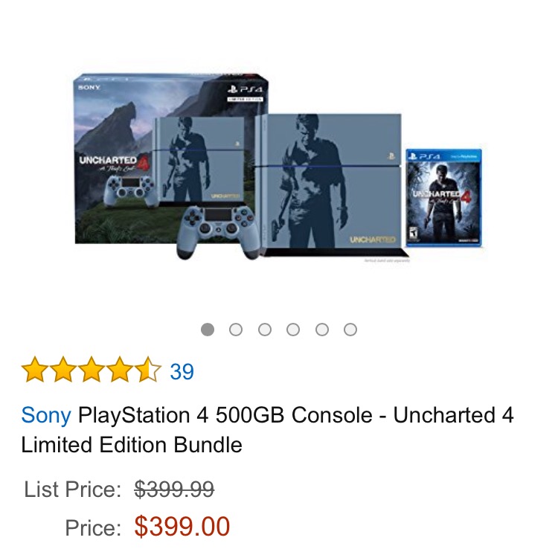
Task: Tap the standalone blue DualShock controller
Action: [217, 231]
